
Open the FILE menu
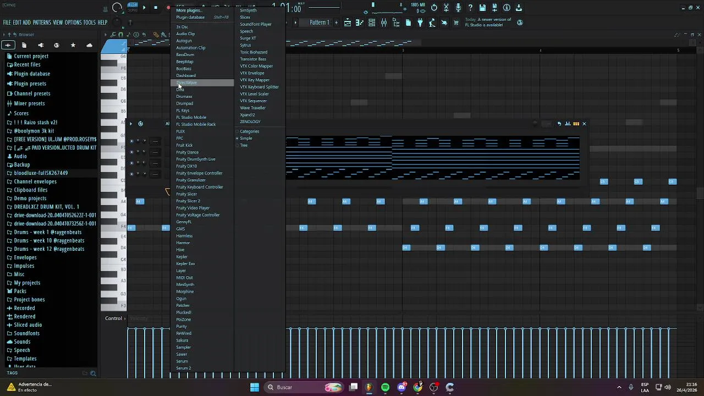(7, 23)
